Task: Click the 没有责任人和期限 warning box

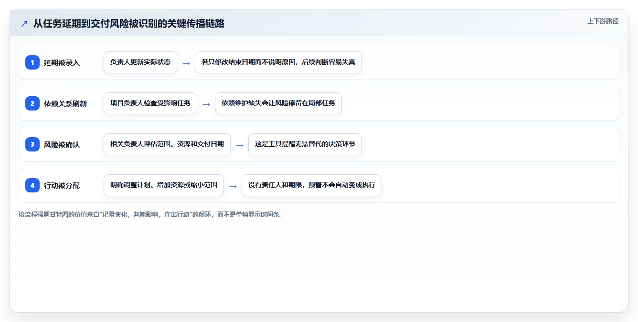Action: (x=312, y=185)
